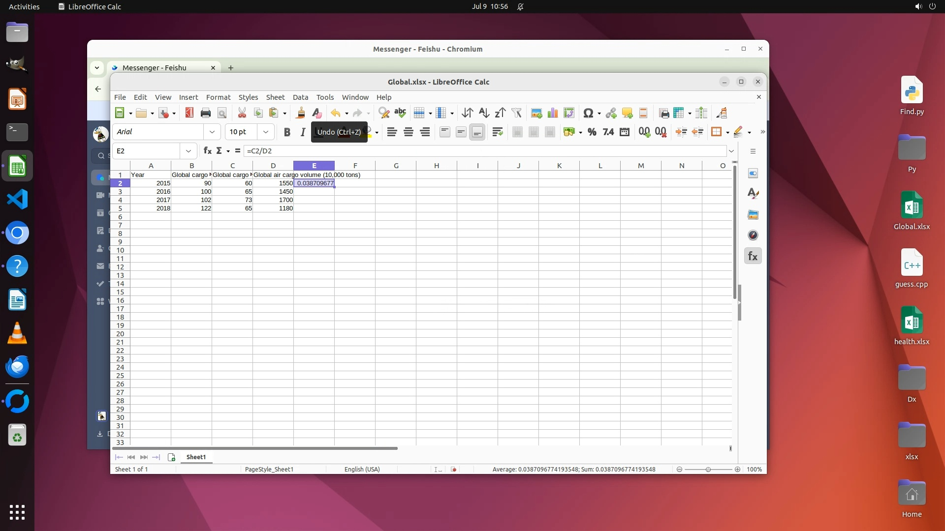Expand the font name dropdown
This screenshot has height=531, width=945.
[x=212, y=132]
